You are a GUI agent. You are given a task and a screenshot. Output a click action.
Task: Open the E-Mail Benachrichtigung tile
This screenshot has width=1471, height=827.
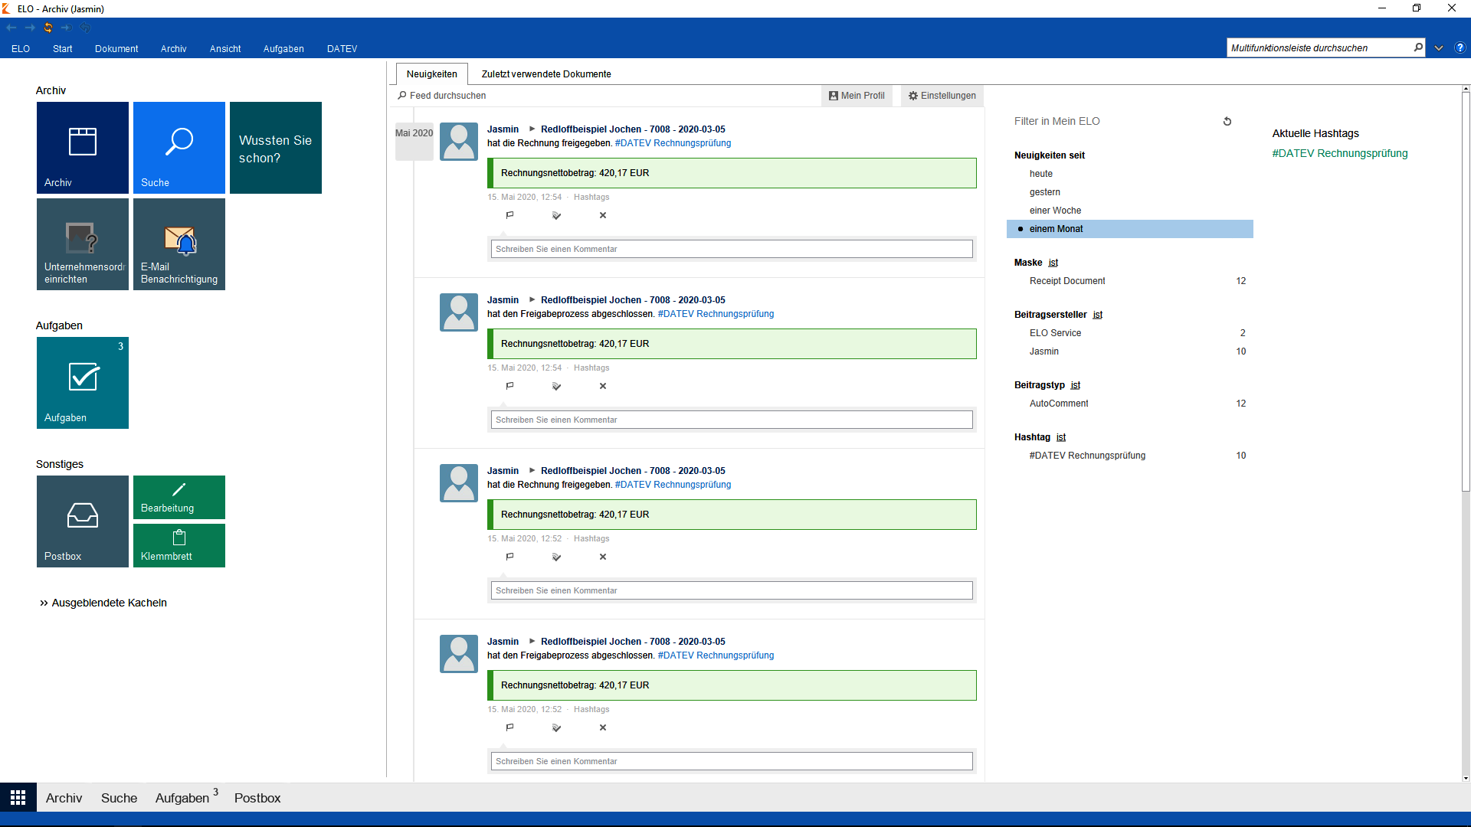(x=179, y=244)
